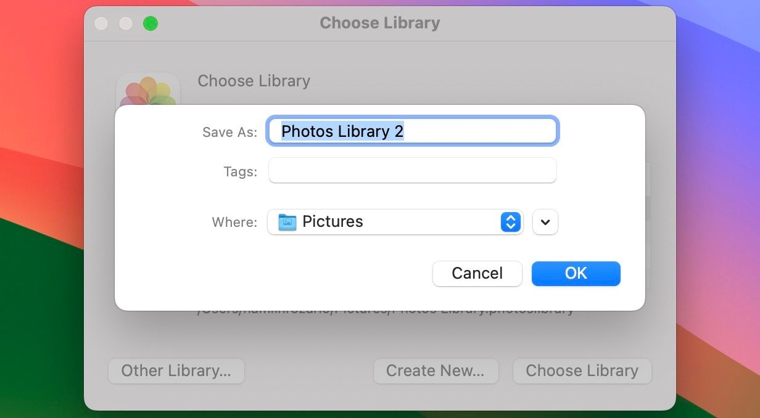
Task: Click the Pictures folder icon in the Where field
Action: [287, 222]
